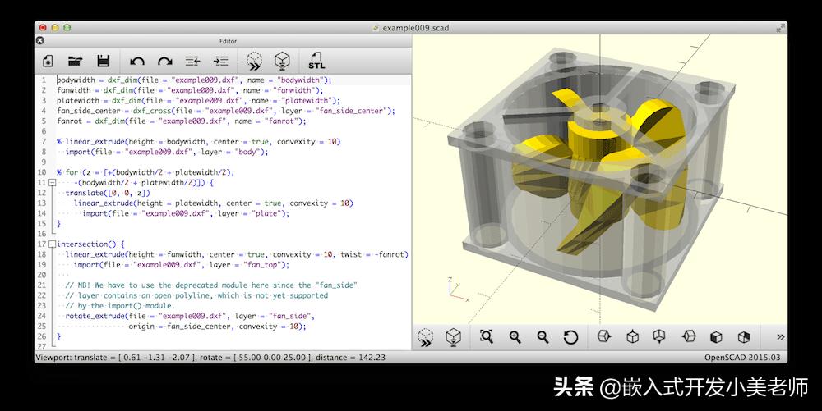The image size is (822, 411).
Task: Collapse the intersection() block at line 17
Action: pos(52,244)
